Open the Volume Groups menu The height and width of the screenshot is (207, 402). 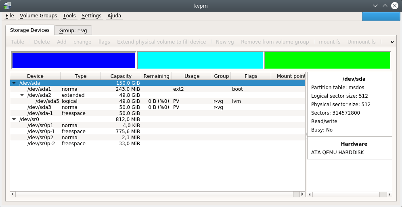[38, 16]
